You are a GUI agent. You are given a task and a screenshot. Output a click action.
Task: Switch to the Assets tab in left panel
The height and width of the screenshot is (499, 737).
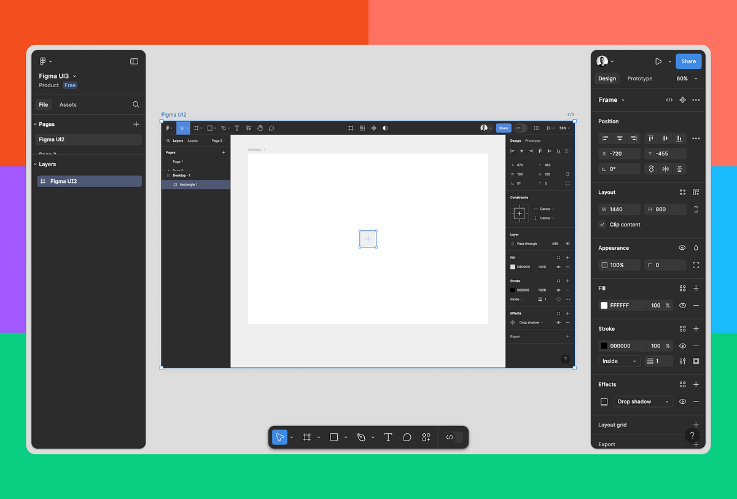point(68,104)
